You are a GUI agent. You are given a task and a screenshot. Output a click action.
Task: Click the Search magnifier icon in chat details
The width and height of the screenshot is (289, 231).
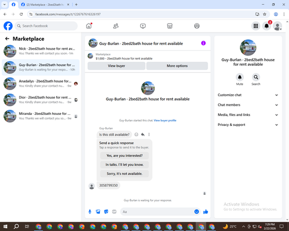click(x=256, y=77)
